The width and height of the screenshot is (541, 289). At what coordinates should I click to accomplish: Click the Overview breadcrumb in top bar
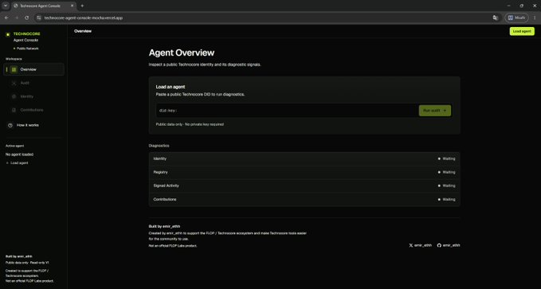pyautogui.click(x=83, y=31)
